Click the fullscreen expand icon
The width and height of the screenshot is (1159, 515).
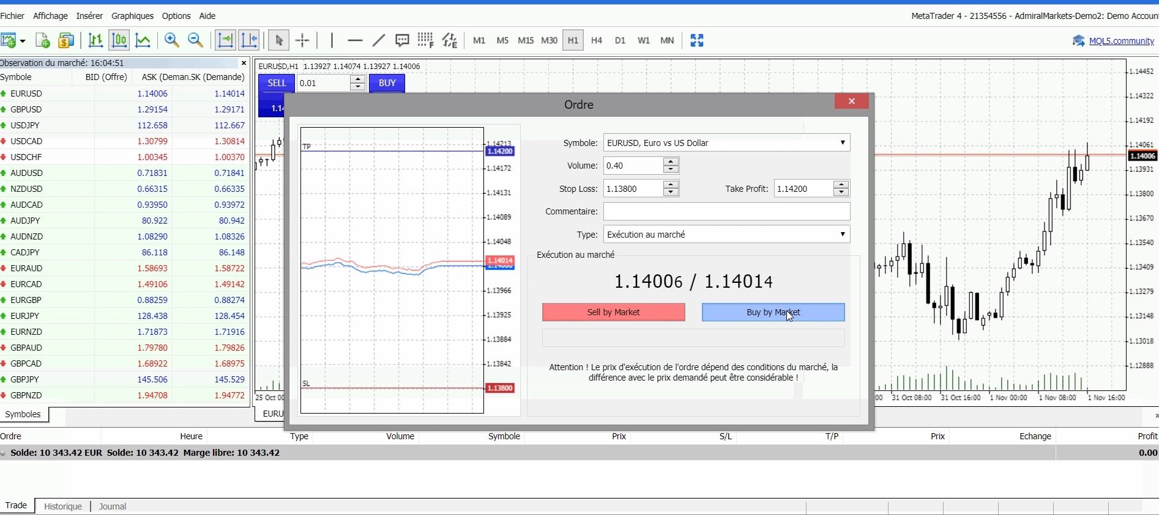pos(697,41)
